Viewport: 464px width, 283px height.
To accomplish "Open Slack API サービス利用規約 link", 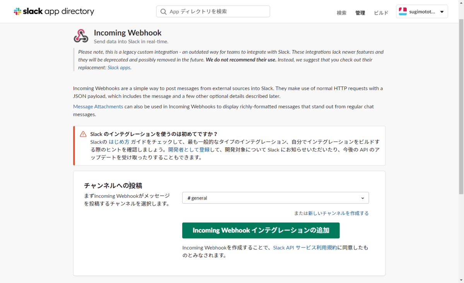I will 305,247.
